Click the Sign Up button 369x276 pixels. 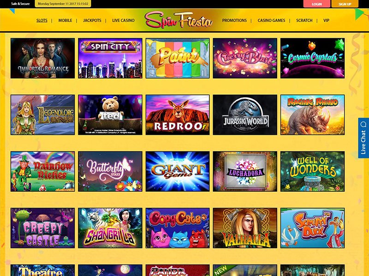pyautogui.click(x=345, y=4)
